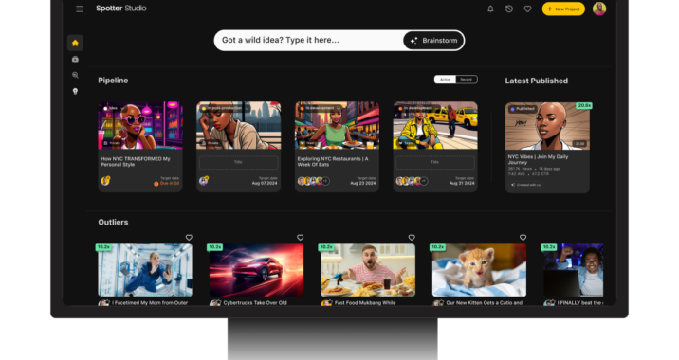679x360 pixels.
Task: Click the Spotter Studio logo
Action: pos(121,9)
